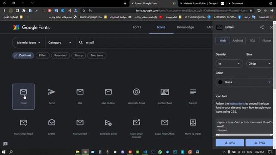Open the UI / UX Designers bookmark
This screenshot has width=276, height=155.
[198, 17]
